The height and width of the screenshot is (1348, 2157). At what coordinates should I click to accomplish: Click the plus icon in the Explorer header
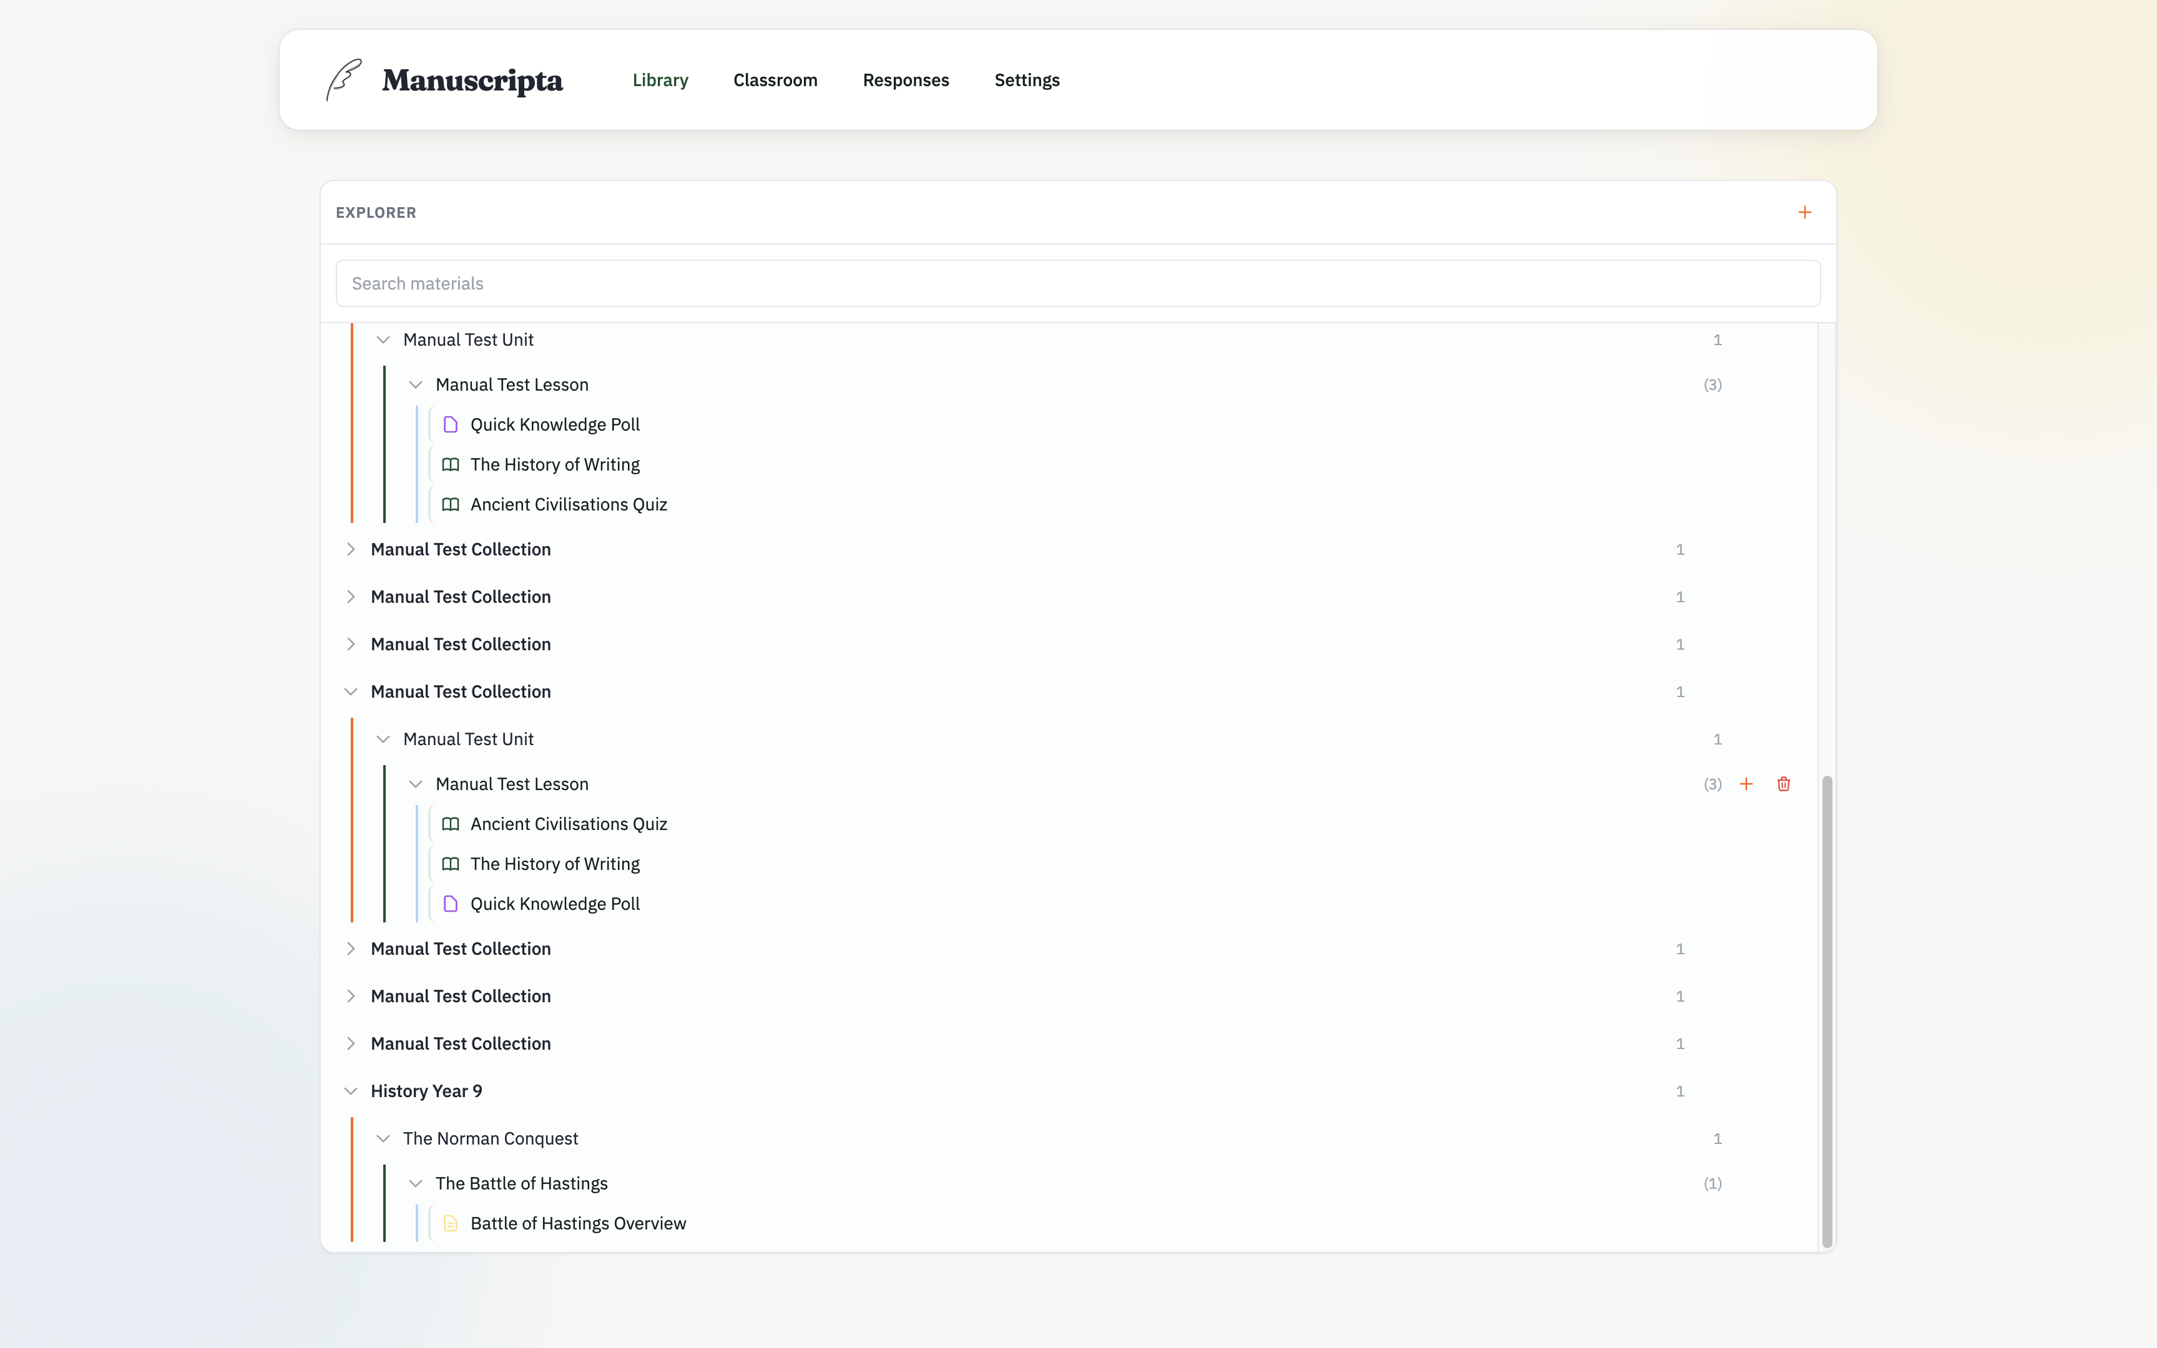coord(1805,212)
